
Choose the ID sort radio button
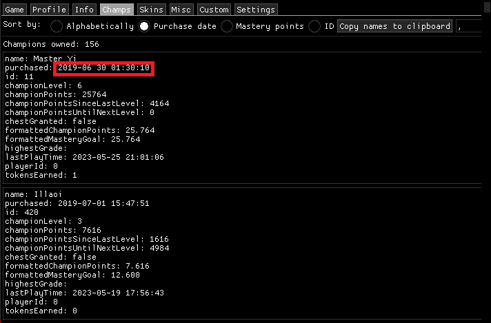click(314, 26)
